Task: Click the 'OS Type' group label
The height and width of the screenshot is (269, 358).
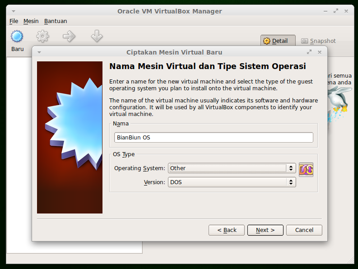Action: (x=124, y=154)
